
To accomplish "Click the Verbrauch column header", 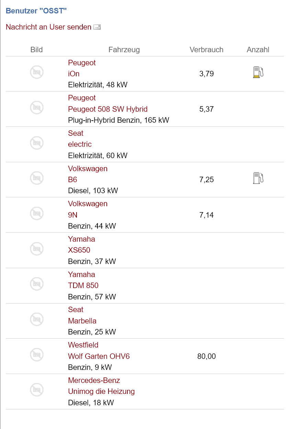I will (206, 50).
